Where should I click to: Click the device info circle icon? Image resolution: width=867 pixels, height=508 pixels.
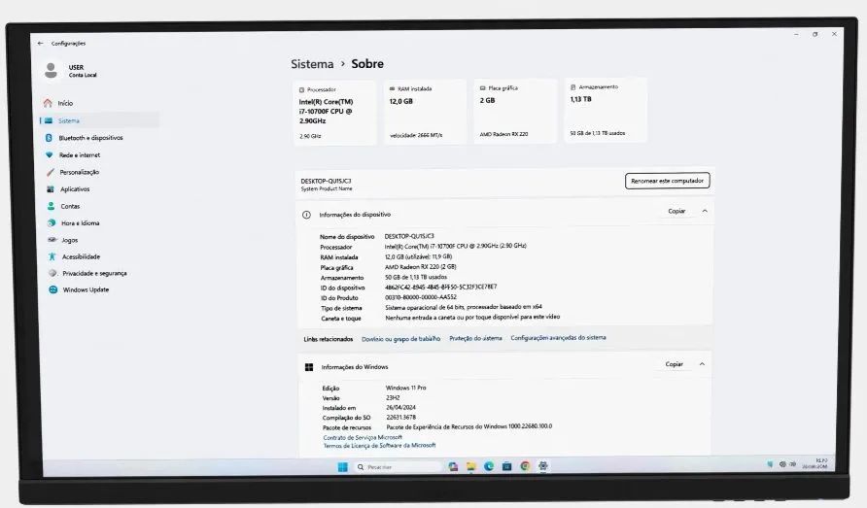pos(306,215)
